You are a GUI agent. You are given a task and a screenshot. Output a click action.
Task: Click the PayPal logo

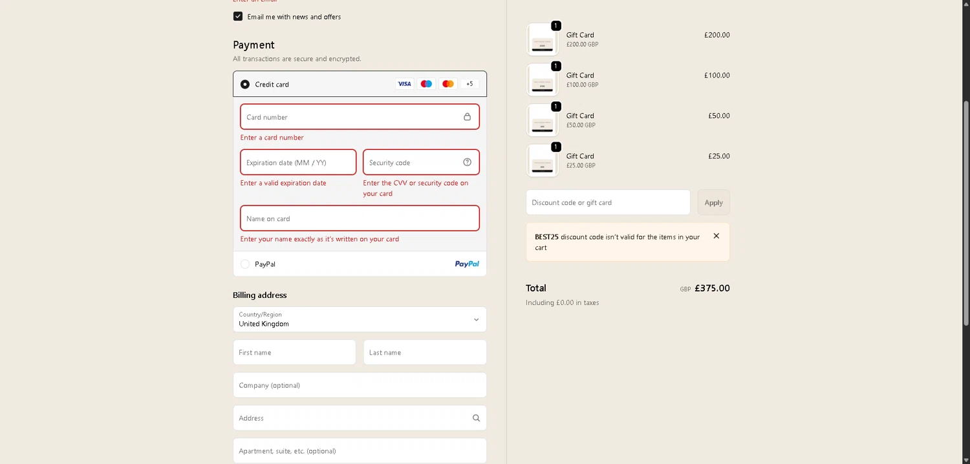coord(467,264)
